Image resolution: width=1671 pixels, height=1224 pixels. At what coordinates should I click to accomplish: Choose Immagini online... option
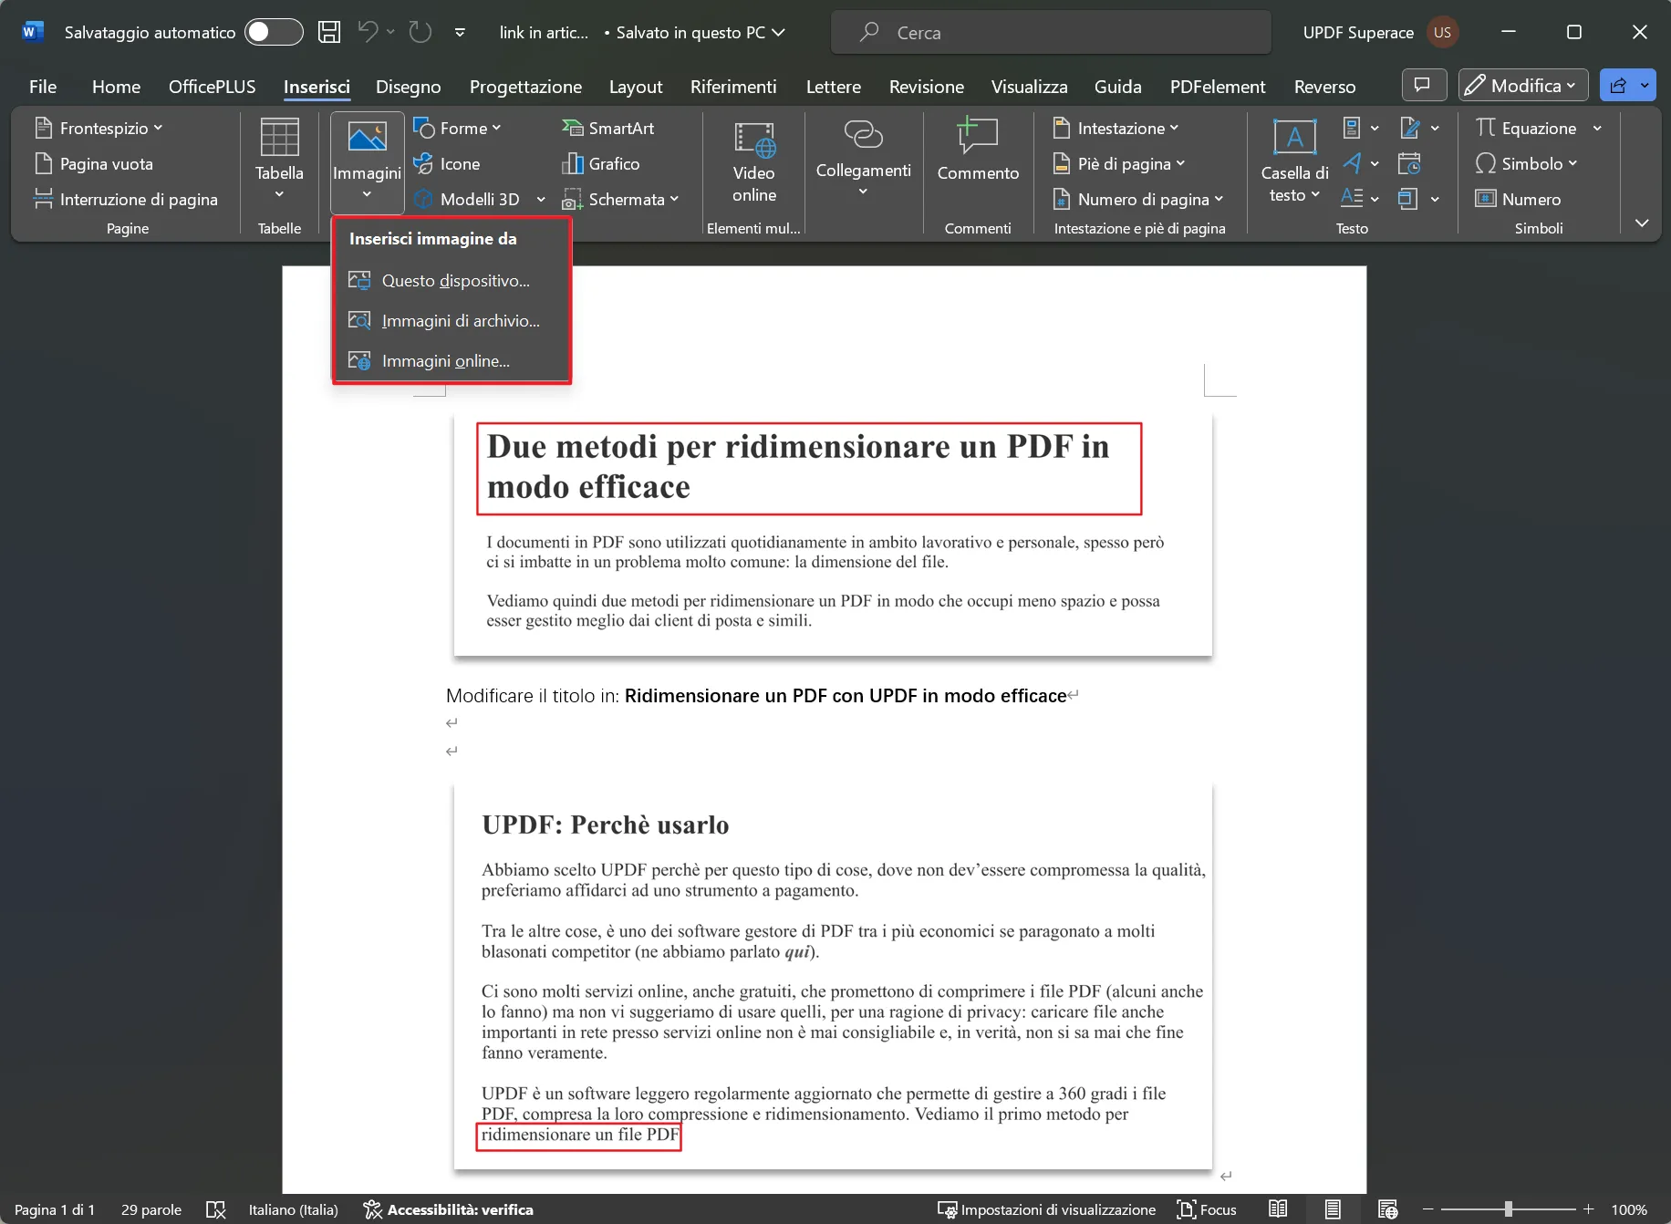click(x=451, y=361)
